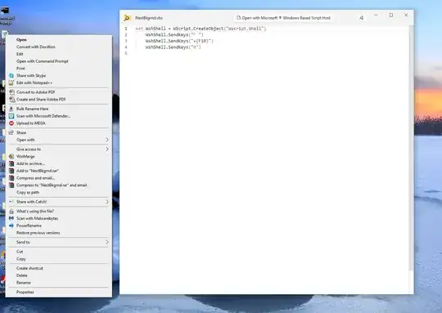Click the Share with Catch! icon
This screenshot has width=442, height=313.
tap(11, 202)
